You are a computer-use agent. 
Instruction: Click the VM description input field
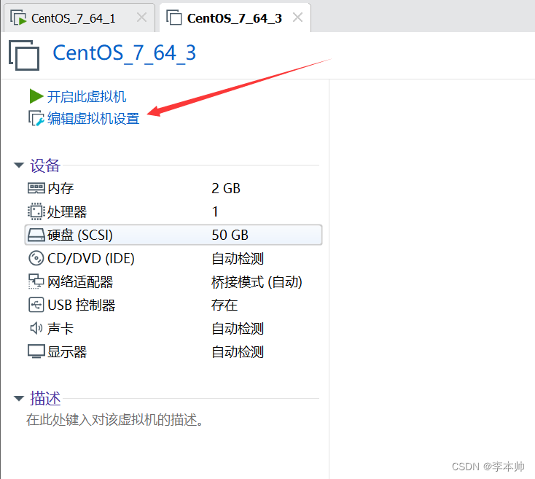pyautogui.click(x=114, y=420)
